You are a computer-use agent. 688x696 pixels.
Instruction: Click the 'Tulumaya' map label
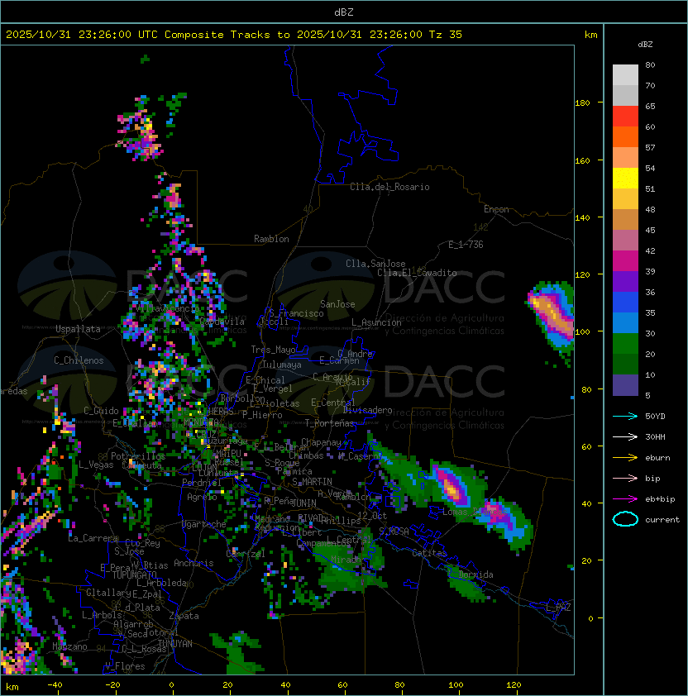pyautogui.click(x=282, y=365)
